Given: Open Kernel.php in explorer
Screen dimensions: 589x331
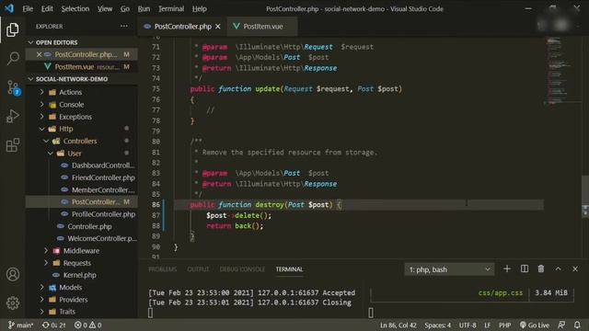Looking at the screenshot, I should pyautogui.click(x=80, y=275).
